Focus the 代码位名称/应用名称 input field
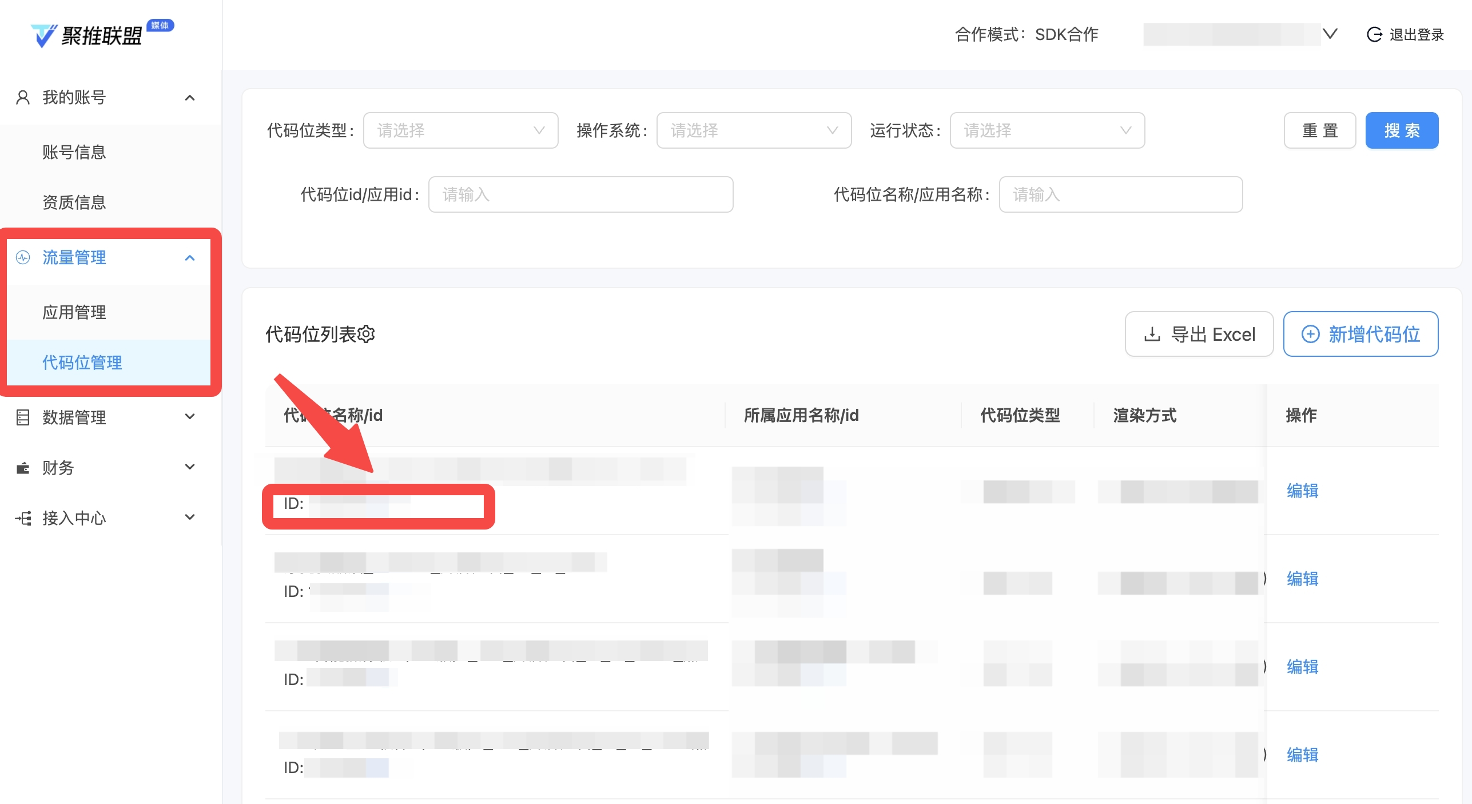1472x804 pixels. click(1120, 194)
